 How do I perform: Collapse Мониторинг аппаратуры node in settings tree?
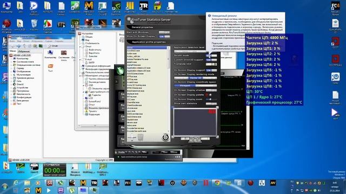(x=81, y=75)
